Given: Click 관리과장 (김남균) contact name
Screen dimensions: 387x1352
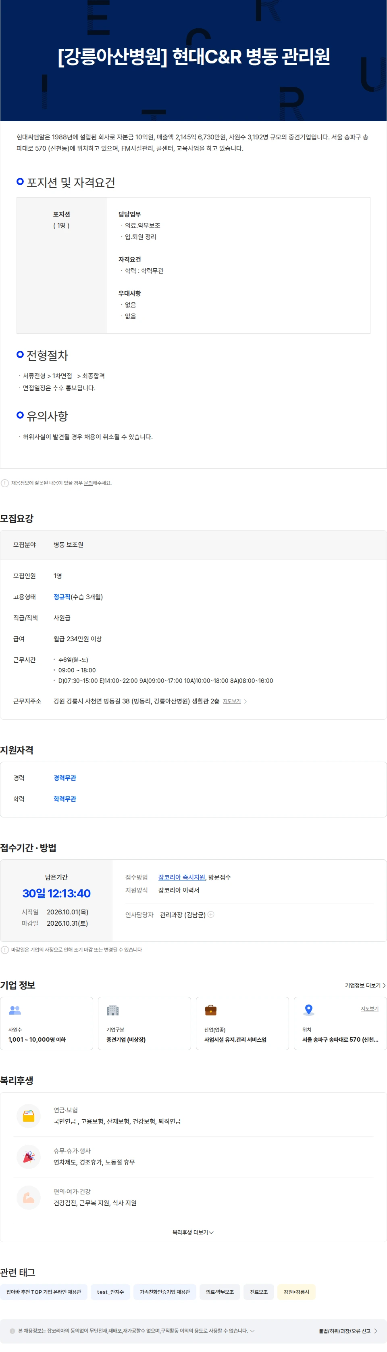Looking at the screenshot, I should click(182, 915).
